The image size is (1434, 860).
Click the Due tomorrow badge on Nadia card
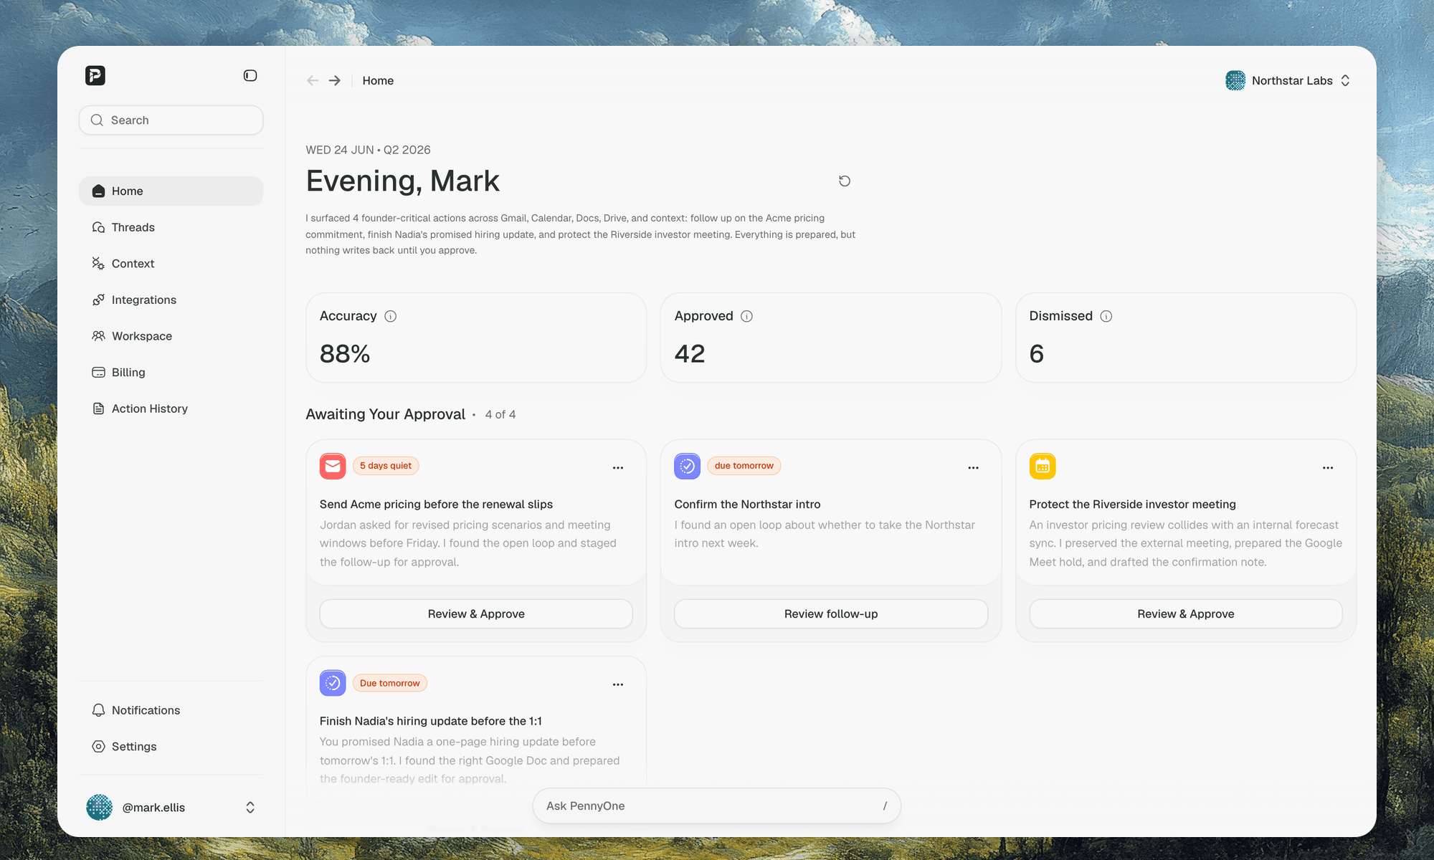(x=390, y=683)
